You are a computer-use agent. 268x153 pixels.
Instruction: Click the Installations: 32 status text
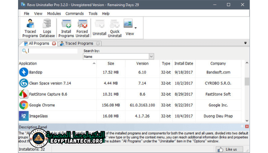tap(32, 149)
